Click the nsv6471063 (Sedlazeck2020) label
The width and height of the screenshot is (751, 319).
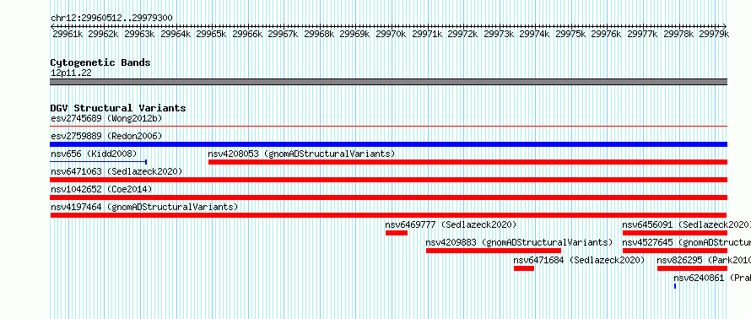[116, 171]
